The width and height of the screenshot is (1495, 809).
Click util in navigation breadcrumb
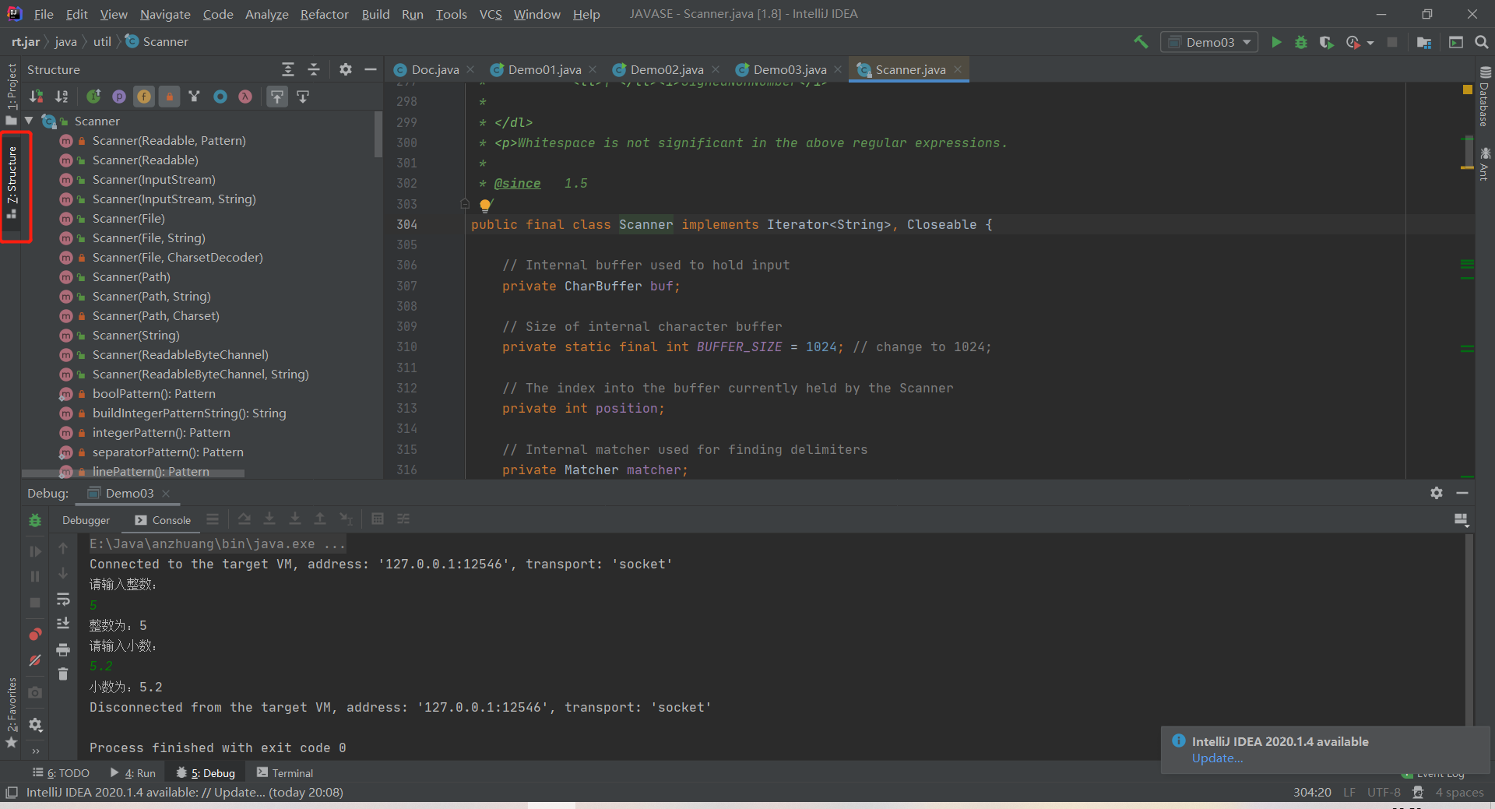tap(102, 41)
